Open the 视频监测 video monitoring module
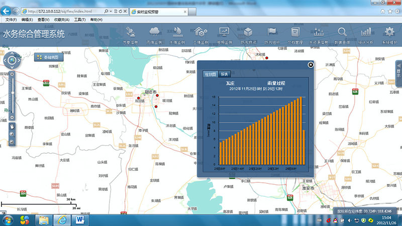The width and height of the screenshot is (402, 226). click(224, 35)
